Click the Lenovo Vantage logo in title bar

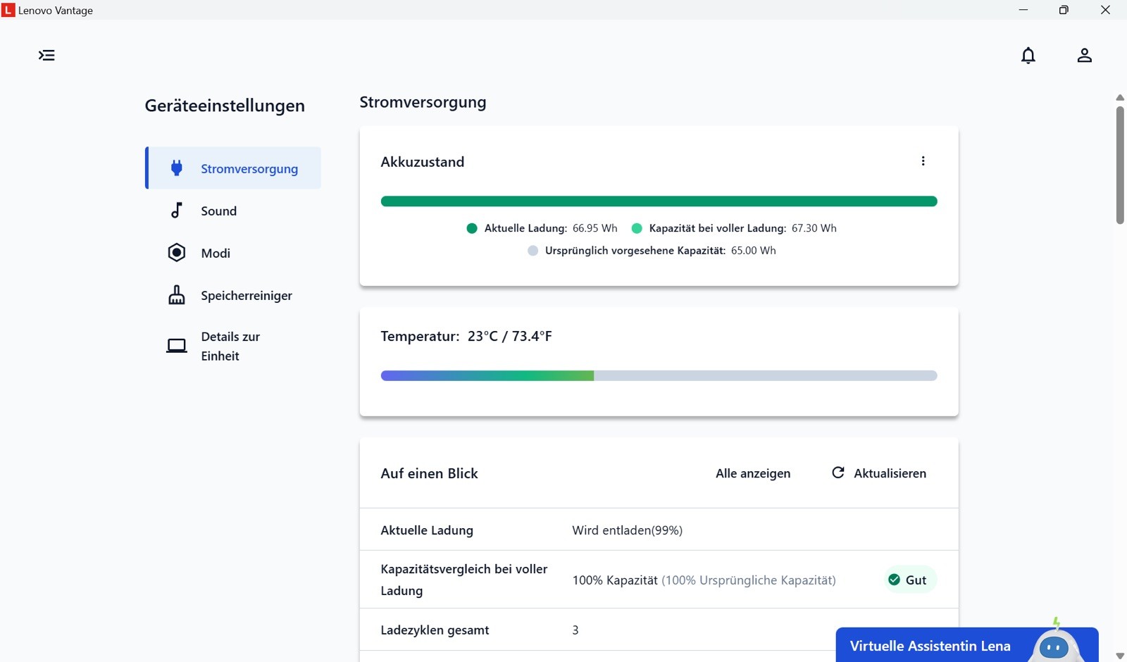8,10
